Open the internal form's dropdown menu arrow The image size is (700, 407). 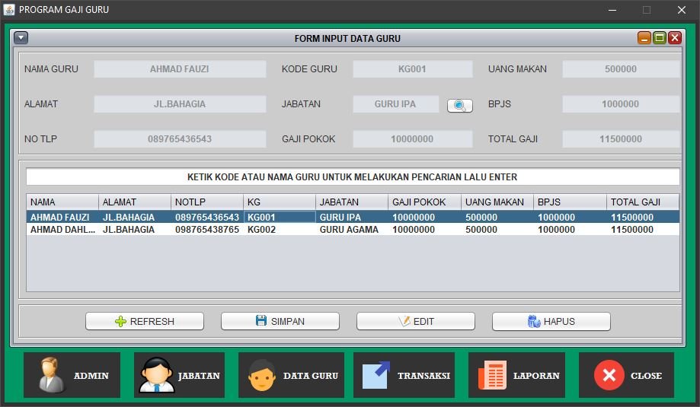21,38
